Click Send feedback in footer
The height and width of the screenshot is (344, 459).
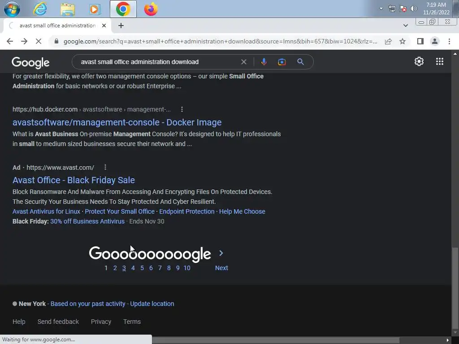58,322
